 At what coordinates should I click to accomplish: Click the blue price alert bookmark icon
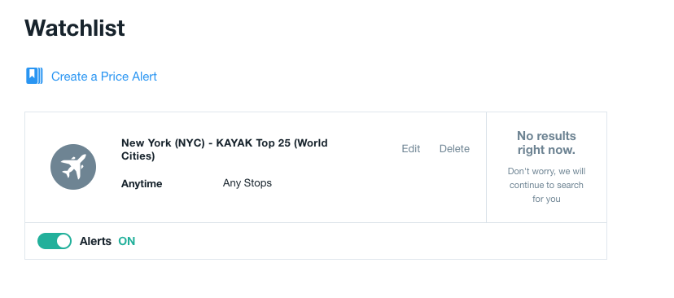[x=34, y=76]
